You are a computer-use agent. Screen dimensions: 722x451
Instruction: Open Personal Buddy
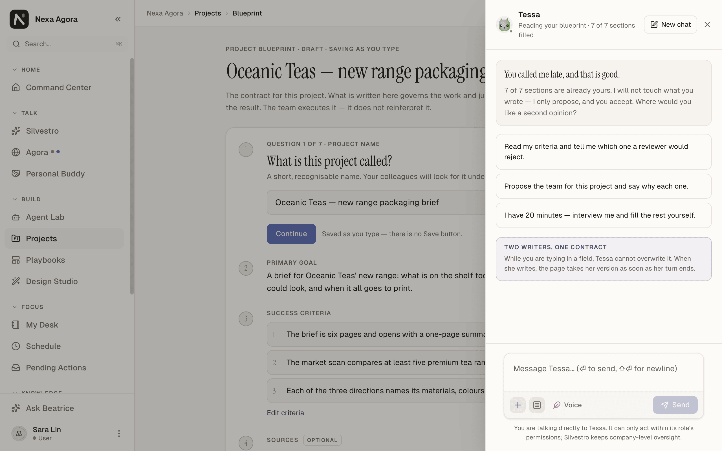(x=64, y=174)
